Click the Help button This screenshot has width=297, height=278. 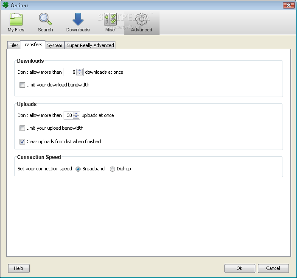[19, 268]
